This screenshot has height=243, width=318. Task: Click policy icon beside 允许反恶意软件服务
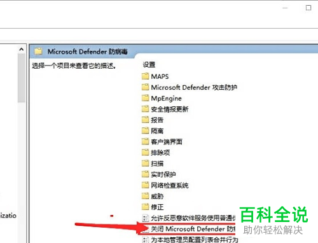click(x=146, y=218)
